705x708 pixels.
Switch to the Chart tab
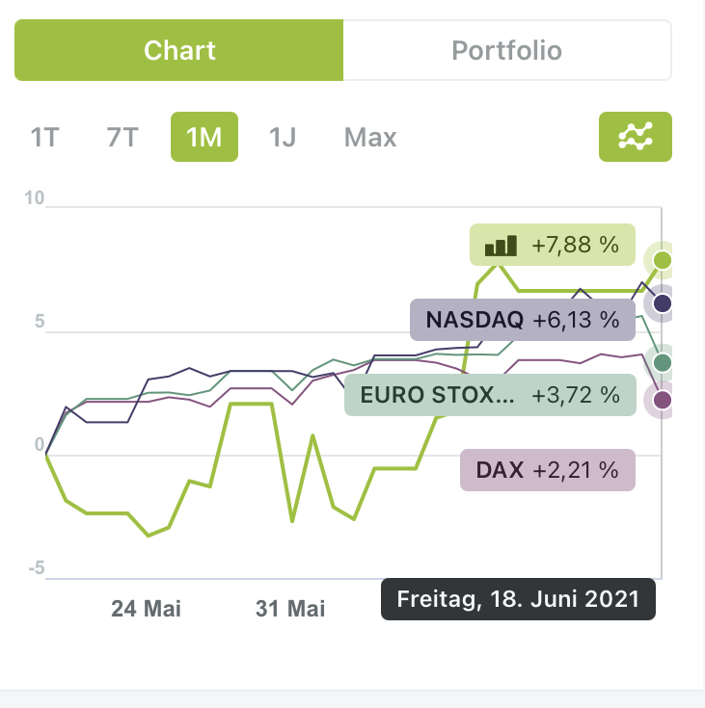pos(179,50)
